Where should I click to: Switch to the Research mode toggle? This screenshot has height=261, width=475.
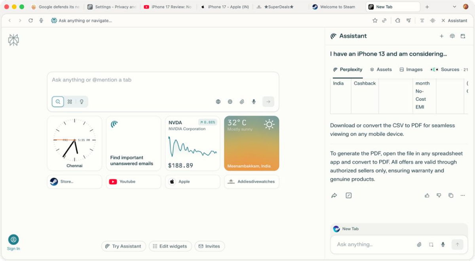point(70,102)
